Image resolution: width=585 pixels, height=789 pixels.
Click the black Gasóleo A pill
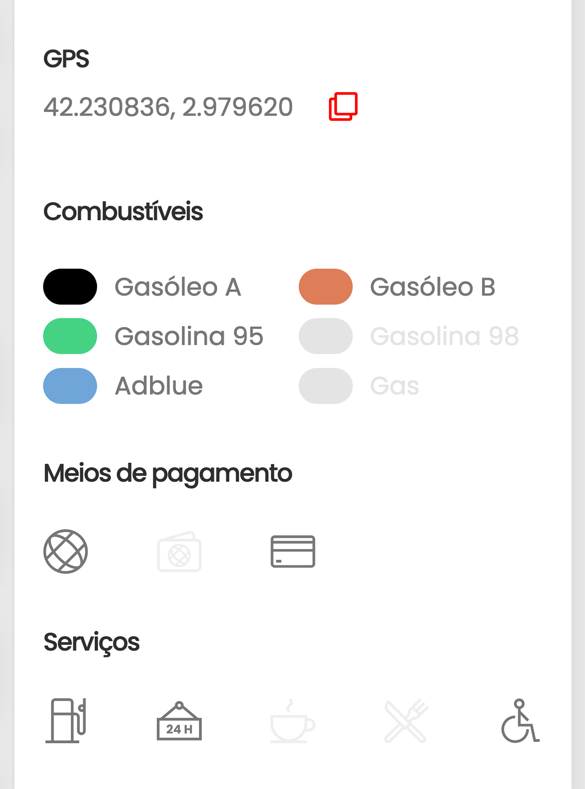70,287
